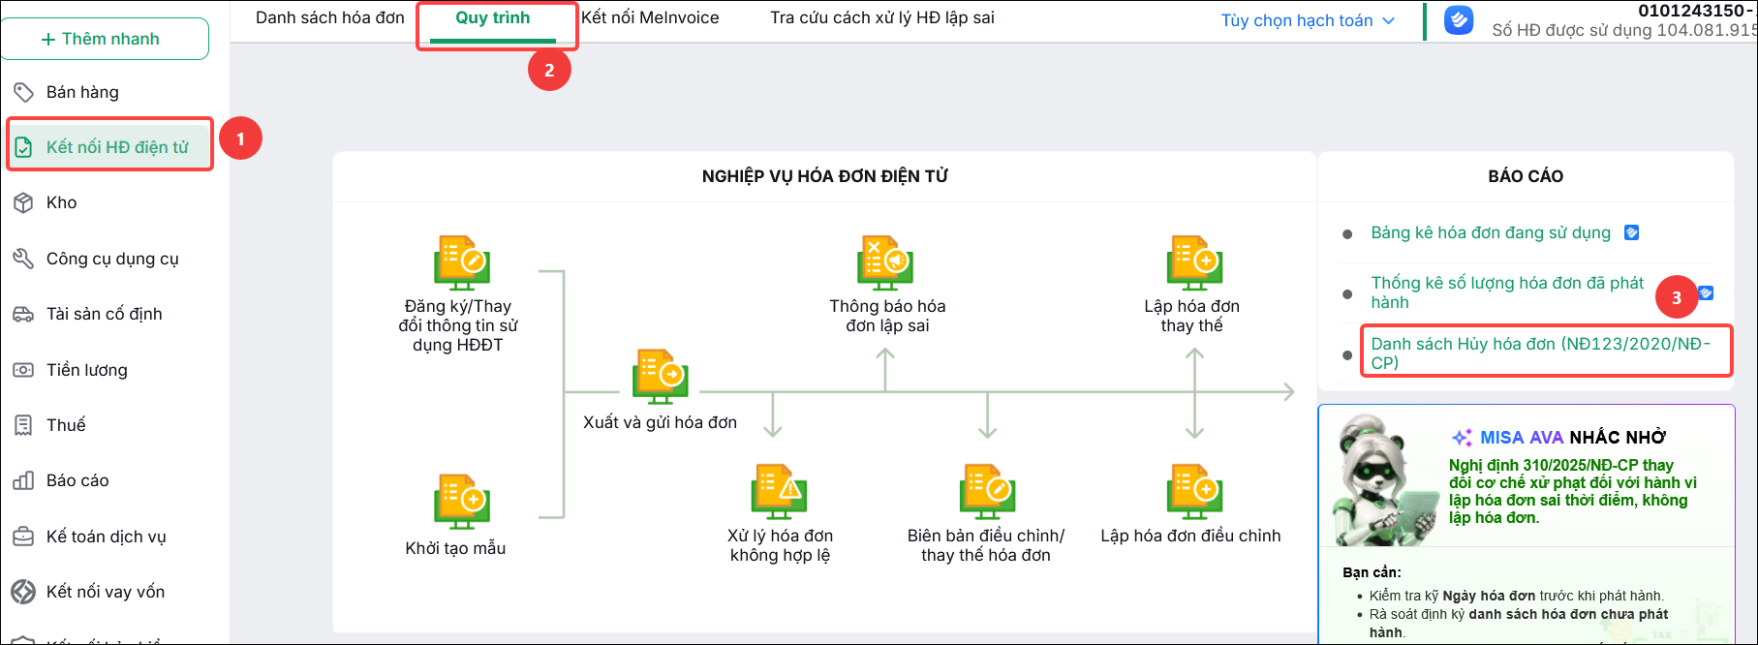1758x645 pixels.
Task: Click the NGHIỆP VỤ HÓA ĐƠN ĐIỆN TỬ heading
Action: pos(825,176)
